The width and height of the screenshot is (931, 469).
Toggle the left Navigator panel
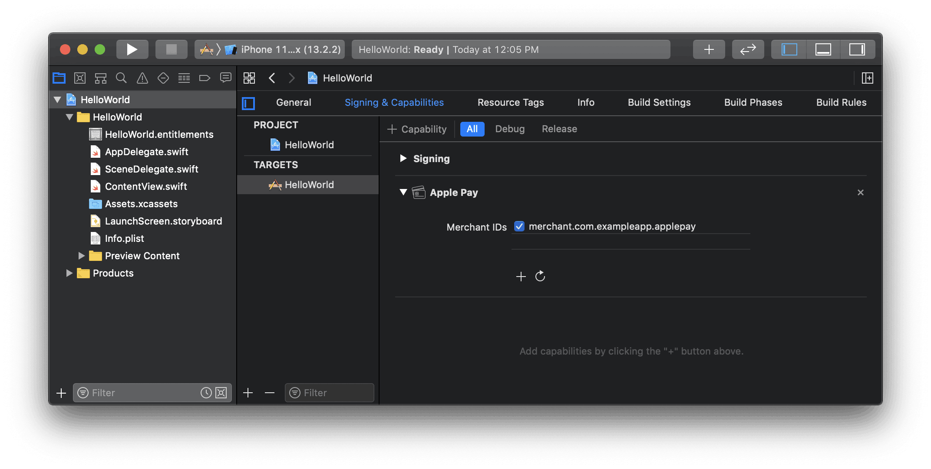(x=789, y=49)
